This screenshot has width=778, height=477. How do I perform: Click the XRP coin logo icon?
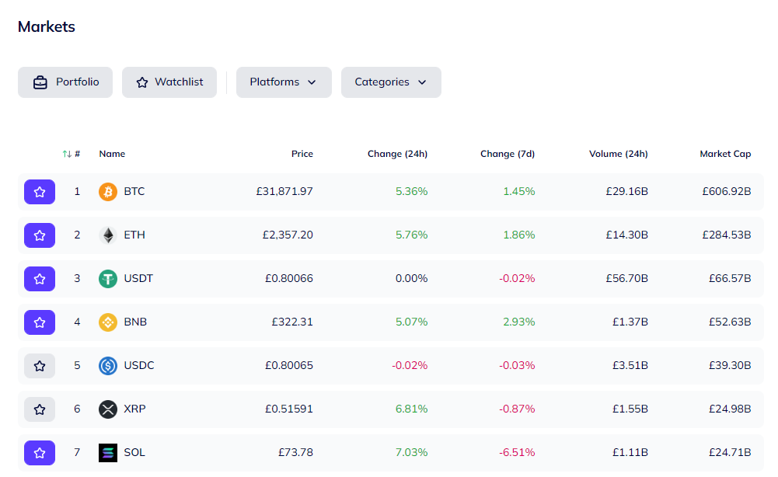click(108, 409)
